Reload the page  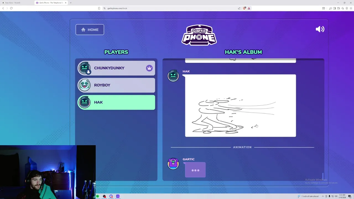tap(11, 8)
